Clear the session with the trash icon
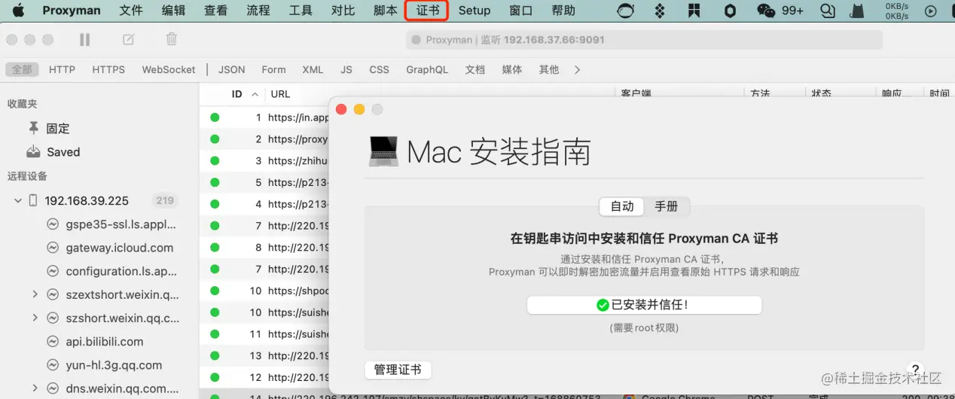Image resolution: width=955 pixels, height=399 pixels. click(x=172, y=39)
